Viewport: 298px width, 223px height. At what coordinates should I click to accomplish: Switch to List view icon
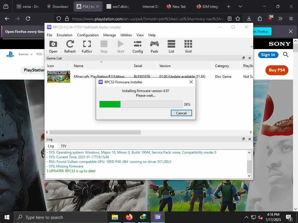tap(171, 47)
